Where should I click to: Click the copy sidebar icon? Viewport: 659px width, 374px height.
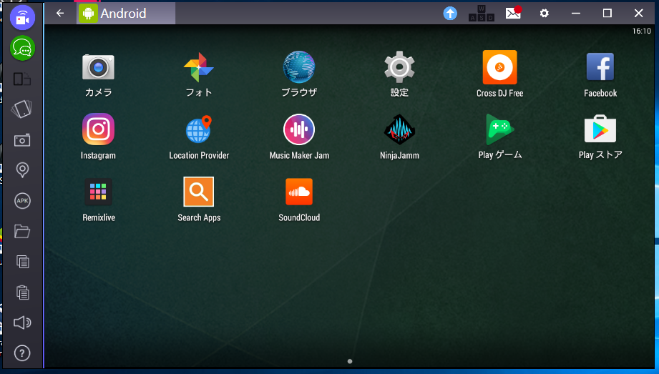tap(22, 262)
